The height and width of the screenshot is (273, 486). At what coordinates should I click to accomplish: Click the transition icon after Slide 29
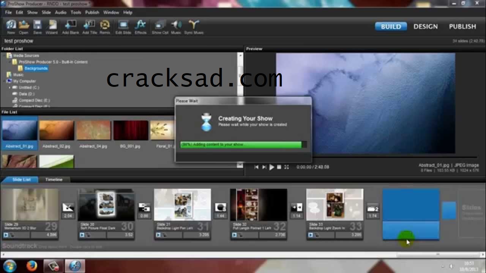[x=68, y=208]
